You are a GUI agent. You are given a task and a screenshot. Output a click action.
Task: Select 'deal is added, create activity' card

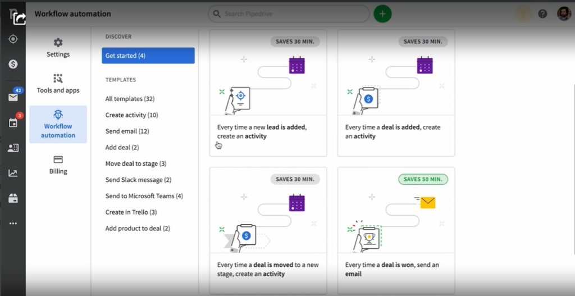(396, 93)
